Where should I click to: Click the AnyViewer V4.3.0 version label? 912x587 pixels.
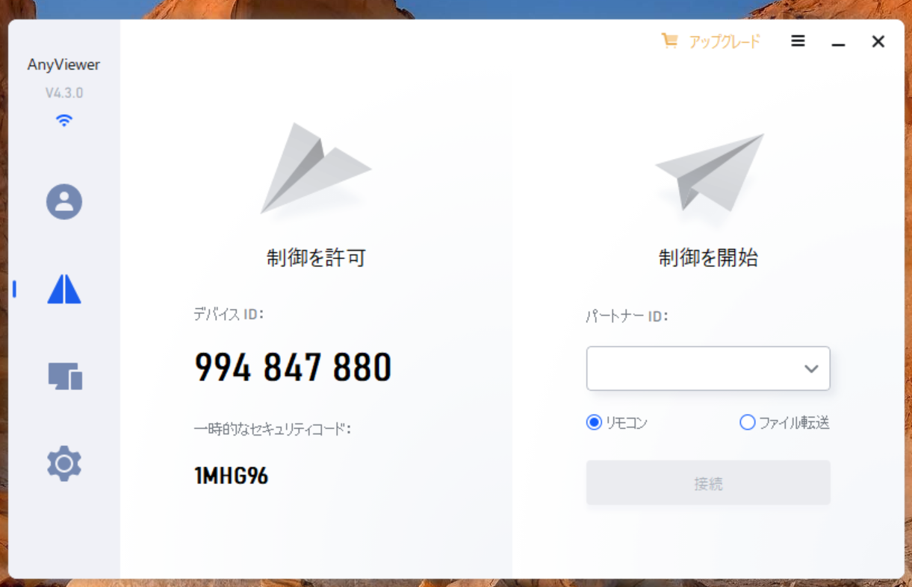[x=64, y=93]
